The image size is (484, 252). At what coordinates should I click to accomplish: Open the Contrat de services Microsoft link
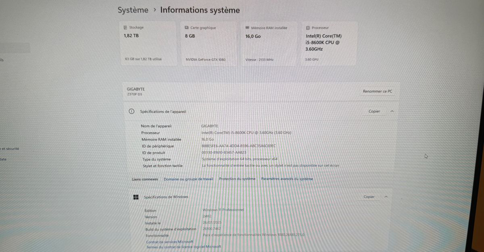pos(169,241)
